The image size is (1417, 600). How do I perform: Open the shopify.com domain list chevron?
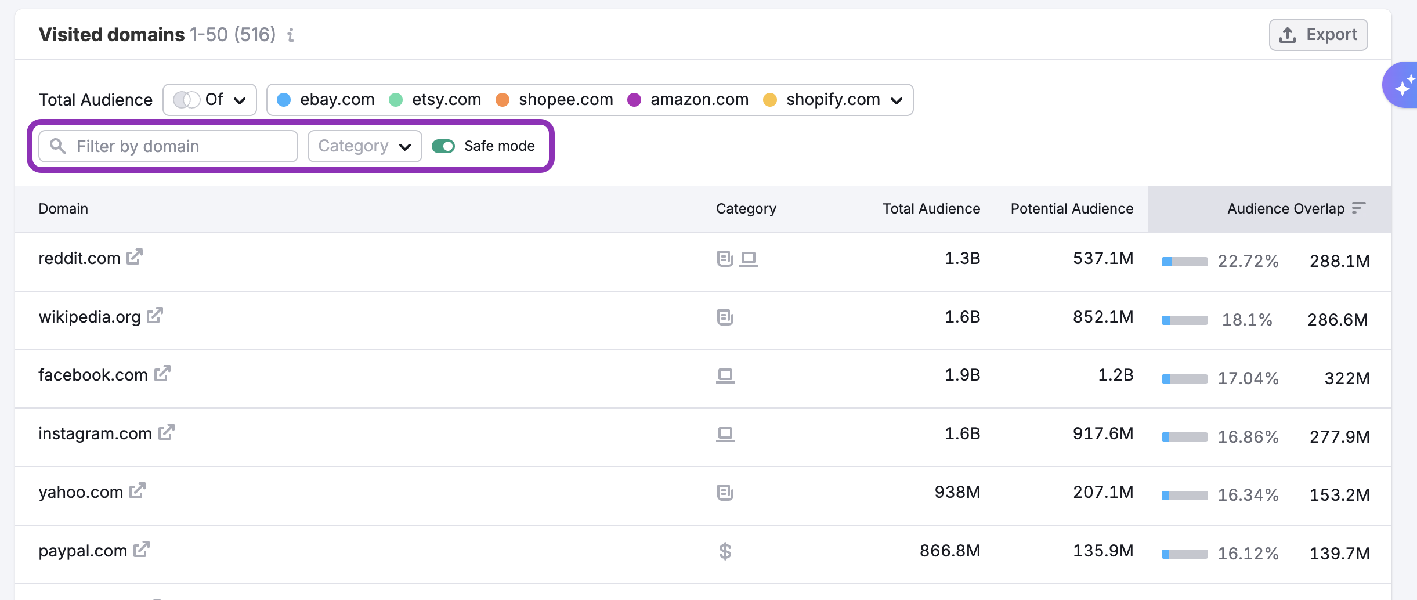[897, 100]
